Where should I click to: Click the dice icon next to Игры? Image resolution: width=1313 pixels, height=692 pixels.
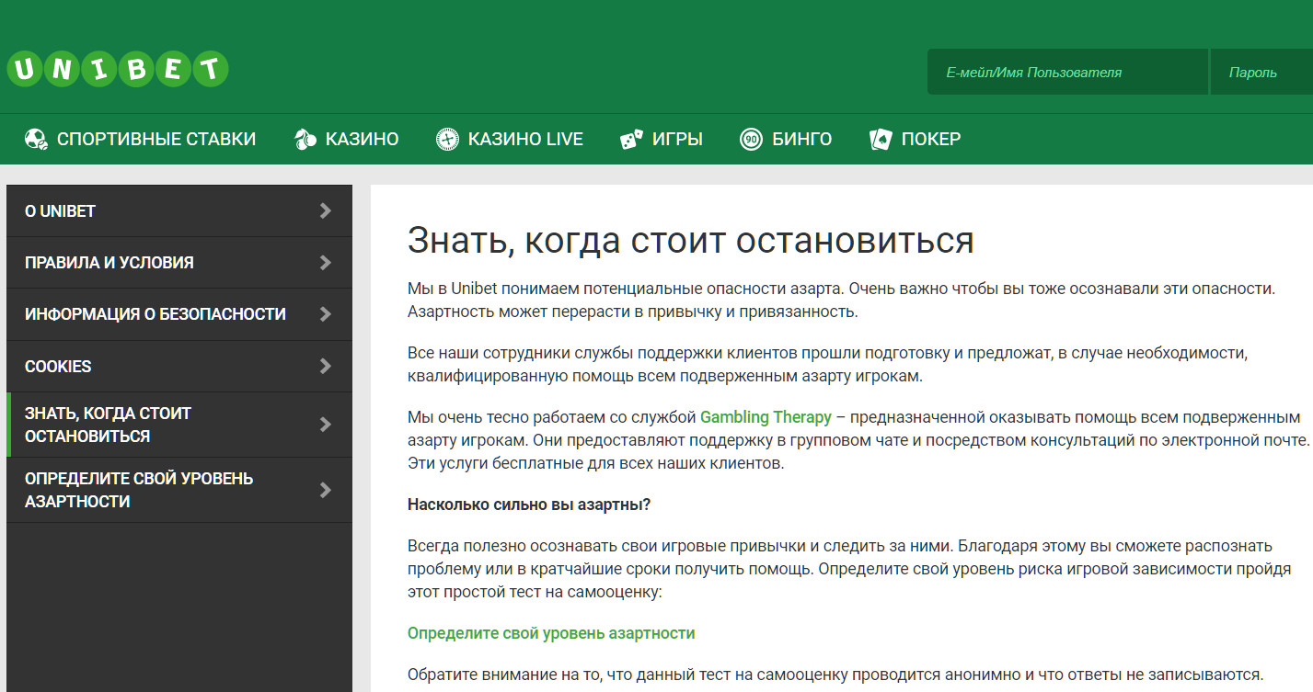629,138
